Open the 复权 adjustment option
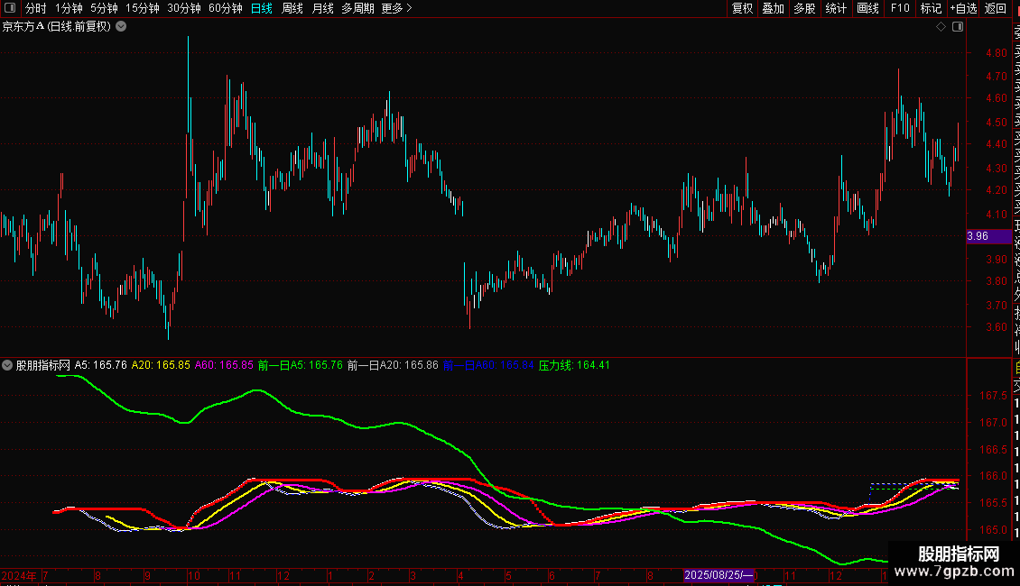Screen dimensions: 1020x586 click(742, 8)
